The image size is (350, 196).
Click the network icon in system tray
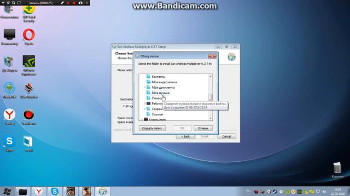(x=318, y=192)
